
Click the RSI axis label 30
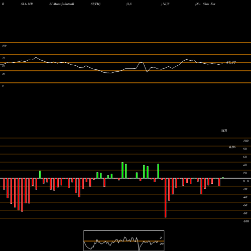[x=4, y=74]
